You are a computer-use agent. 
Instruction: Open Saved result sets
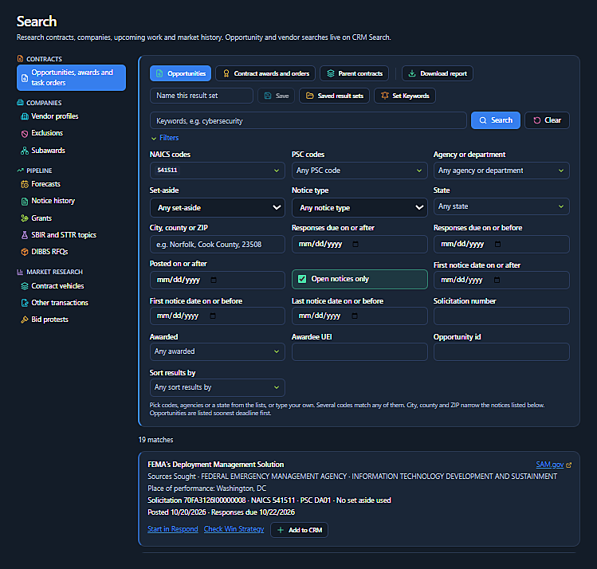pos(334,96)
